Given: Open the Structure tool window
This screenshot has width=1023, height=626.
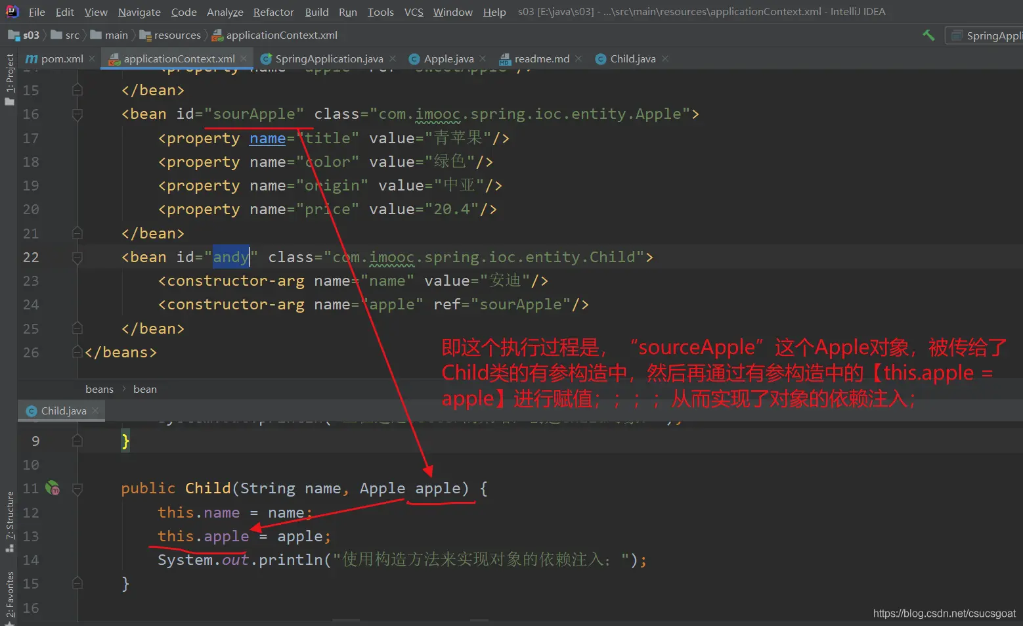Looking at the screenshot, I should (x=9, y=520).
